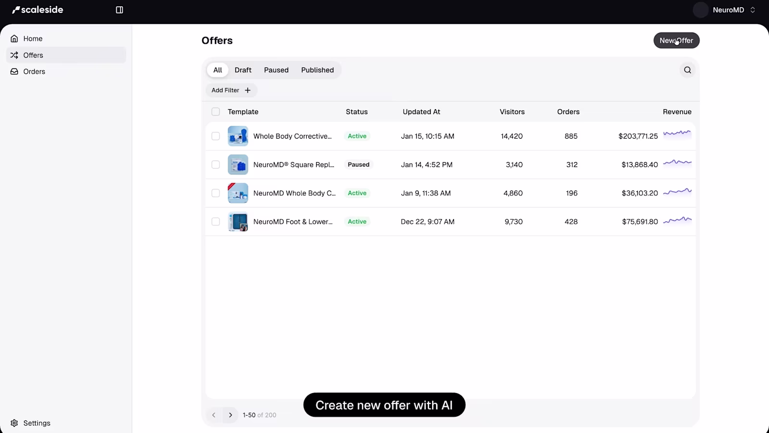Open Orders in sidebar
Image resolution: width=769 pixels, height=433 pixels.
point(66,71)
